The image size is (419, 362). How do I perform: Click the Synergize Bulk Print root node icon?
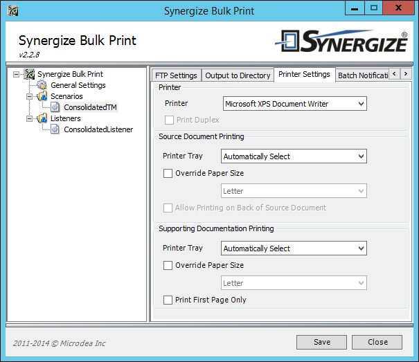[29, 74]
